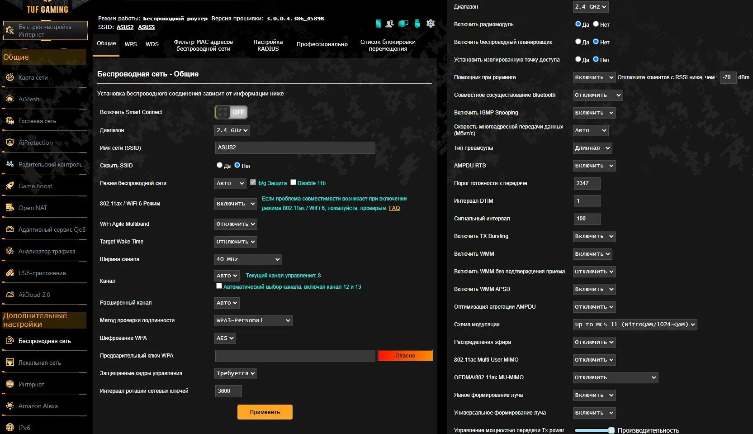Select Да for Скрыть SSID
753x434 pixels.
(x=219, y=165)
